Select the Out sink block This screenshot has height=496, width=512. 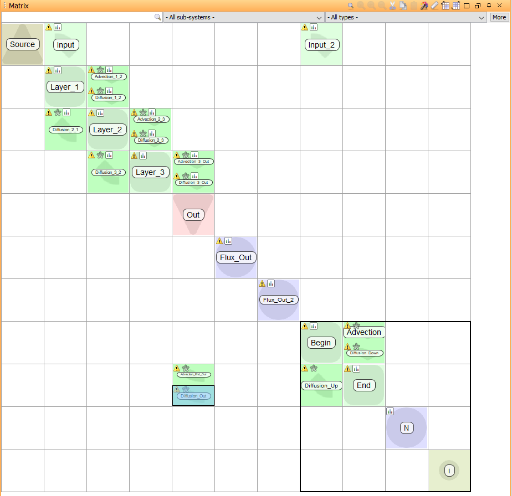[193, 215]
